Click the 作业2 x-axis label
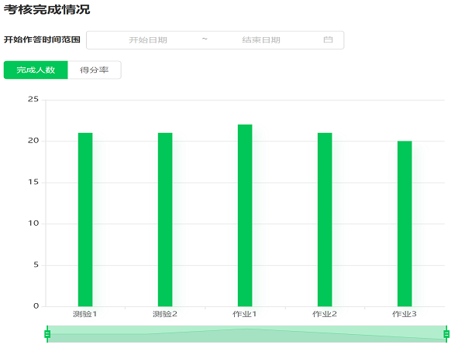This screenshot has height=348, width=465. pos(325,314)
